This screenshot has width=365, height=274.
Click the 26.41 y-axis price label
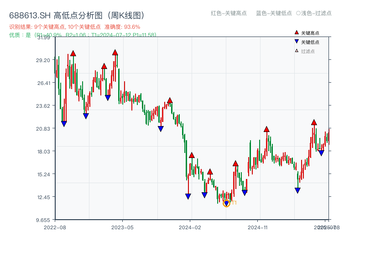pos(43,83)
